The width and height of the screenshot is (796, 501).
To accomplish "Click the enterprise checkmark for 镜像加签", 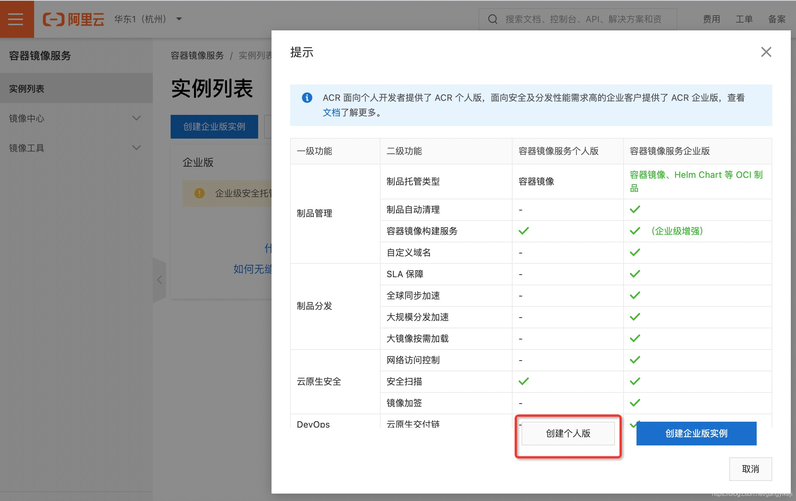I will click(x=635, y=403).
